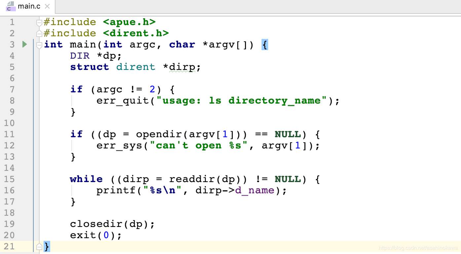461x254 pixels.
Task: Click line number 15 in the gutter
Action: [x=9, y=179]
